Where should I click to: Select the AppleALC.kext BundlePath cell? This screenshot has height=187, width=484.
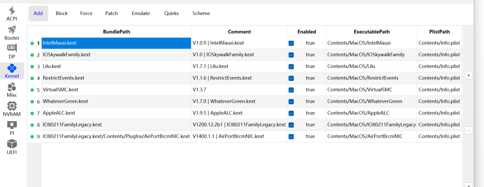click(x=116, y=113)
